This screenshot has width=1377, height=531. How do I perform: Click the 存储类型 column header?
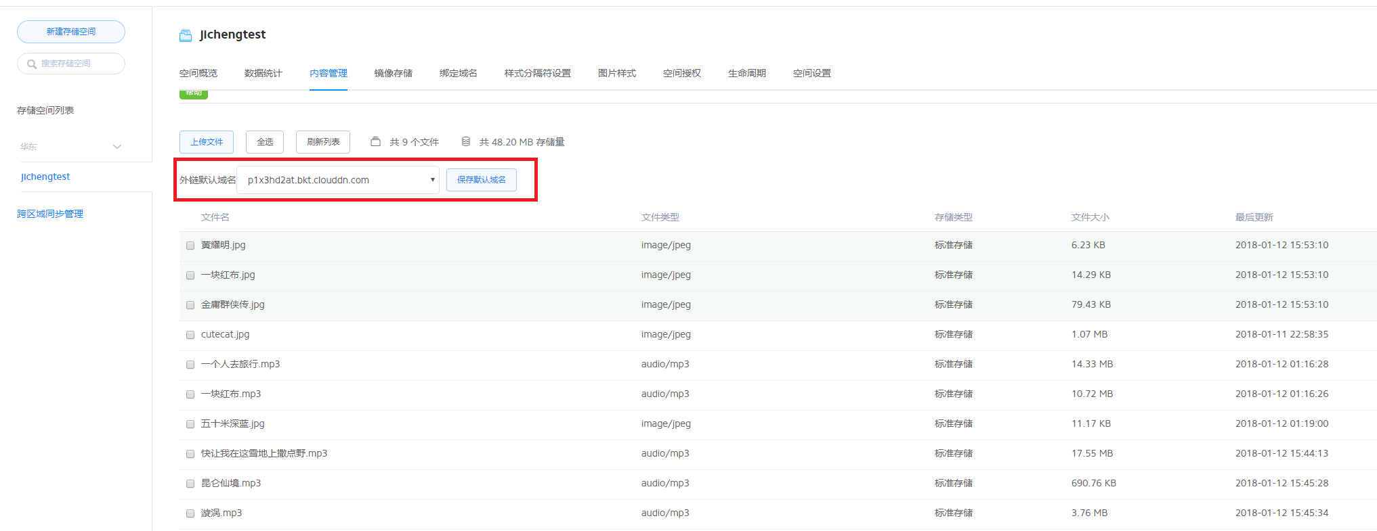954,217
